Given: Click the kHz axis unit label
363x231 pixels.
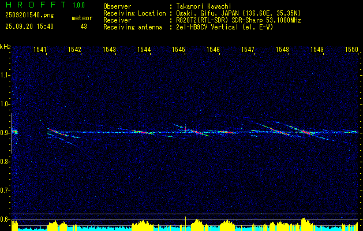Looking at the screenshot, I should coord(5,47).
